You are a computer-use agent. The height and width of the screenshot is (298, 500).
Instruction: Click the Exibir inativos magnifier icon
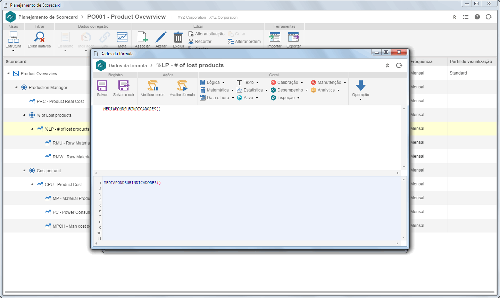click(40, 37)
